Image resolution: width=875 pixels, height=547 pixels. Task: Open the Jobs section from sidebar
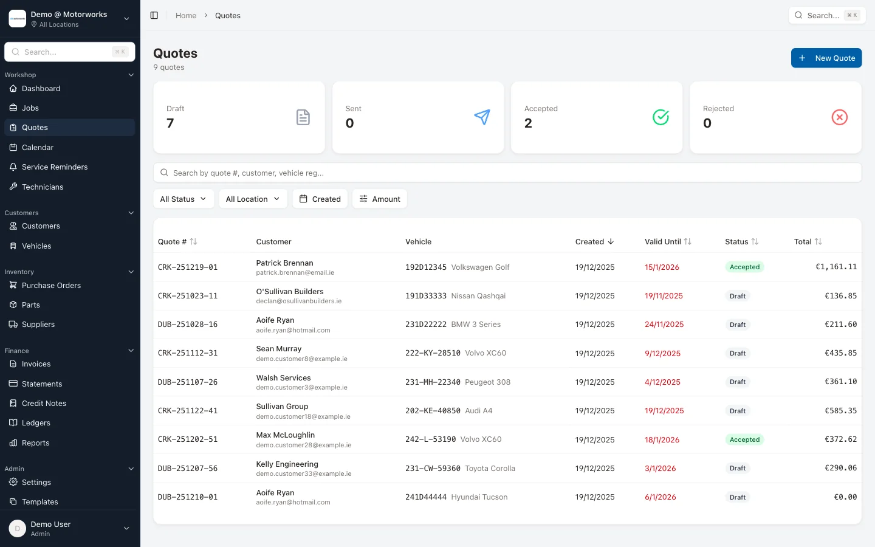[x=30, y=108]
